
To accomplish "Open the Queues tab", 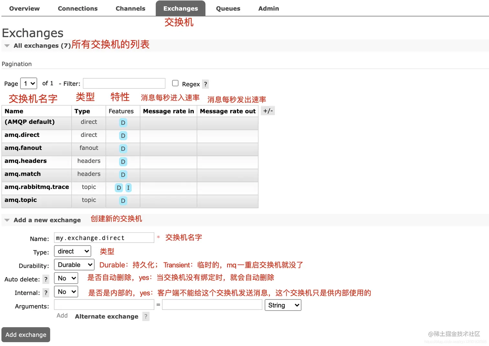I will coord(228,8).
